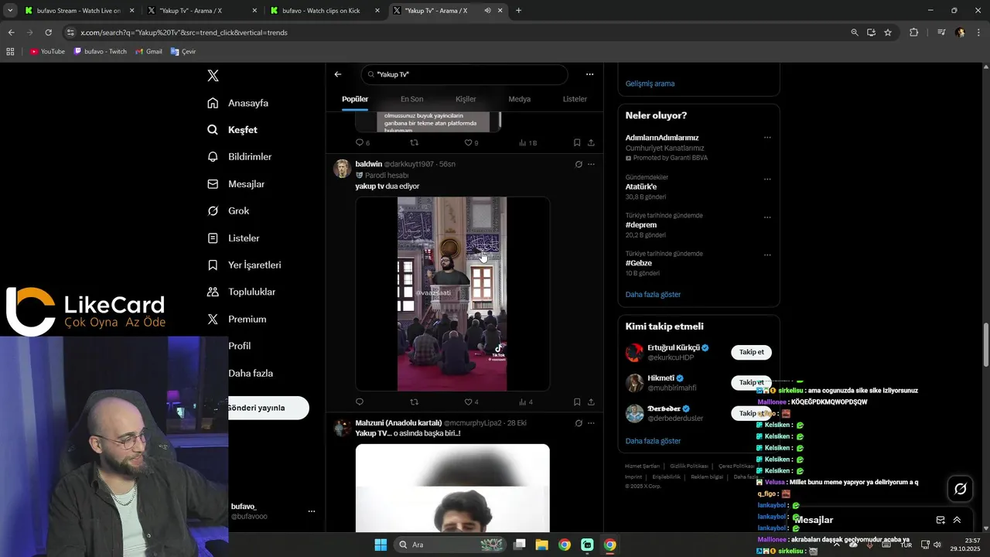Like baldwin's post with 4 likes

click(471, 402)
